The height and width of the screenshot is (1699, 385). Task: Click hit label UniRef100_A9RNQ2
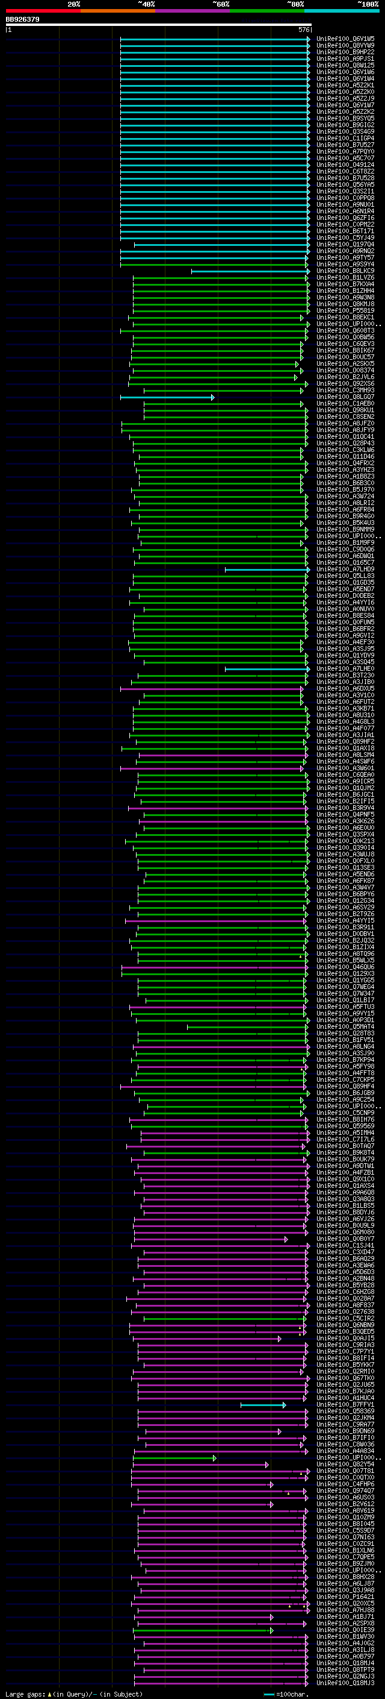[x=345, y=251]
